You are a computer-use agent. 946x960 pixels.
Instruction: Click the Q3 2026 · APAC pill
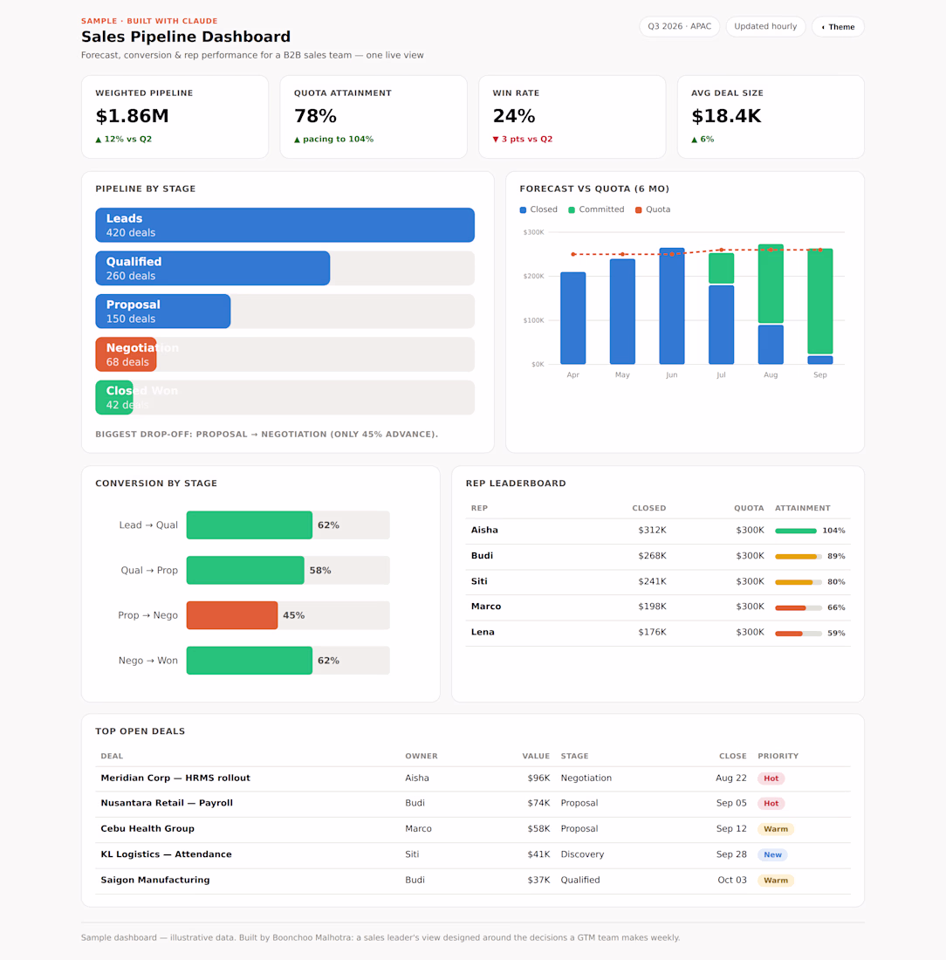(680, 26)
